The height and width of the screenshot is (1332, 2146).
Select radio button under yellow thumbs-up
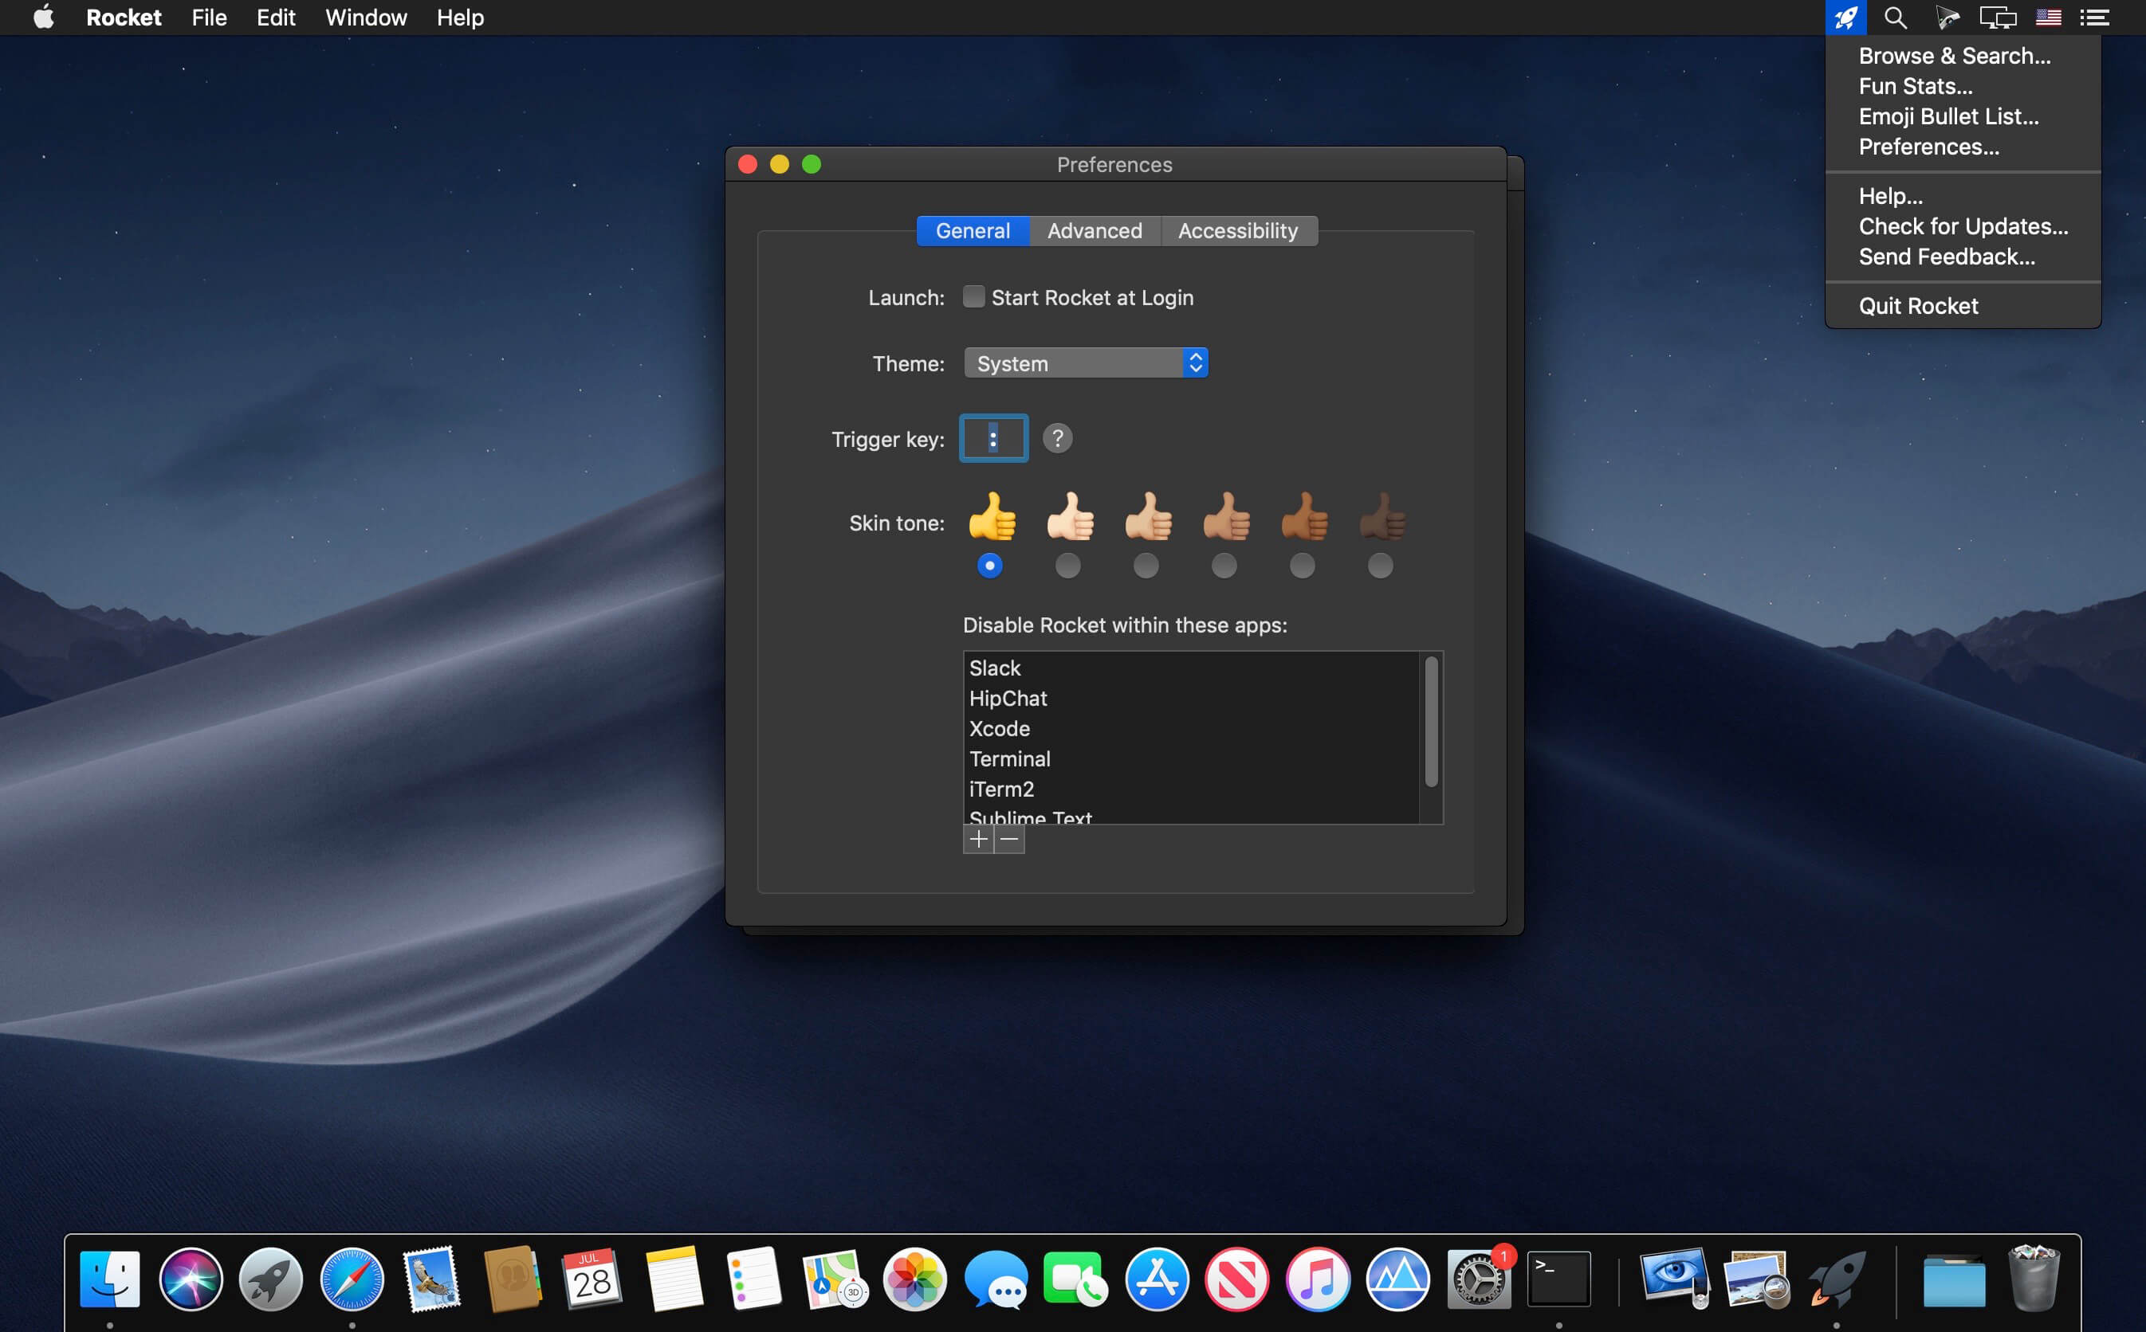click(x=990, y=566)
